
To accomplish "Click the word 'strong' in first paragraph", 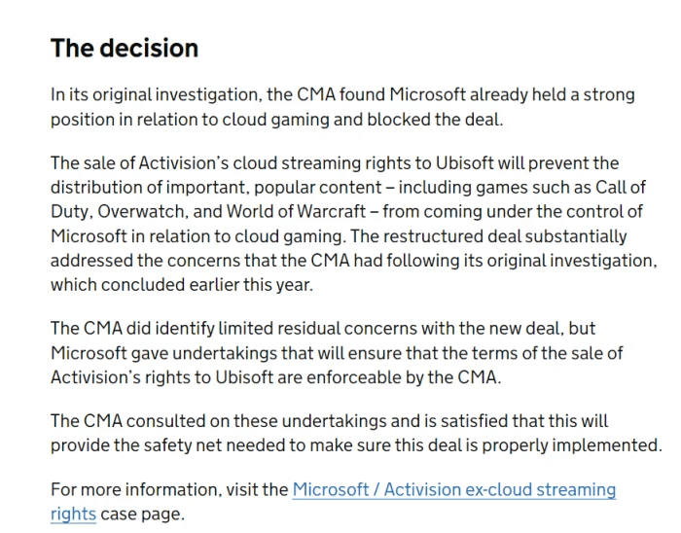I will pyautogui.click(x=609, y=95).
